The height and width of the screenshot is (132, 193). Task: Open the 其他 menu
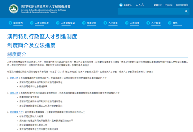pos(175,23)
